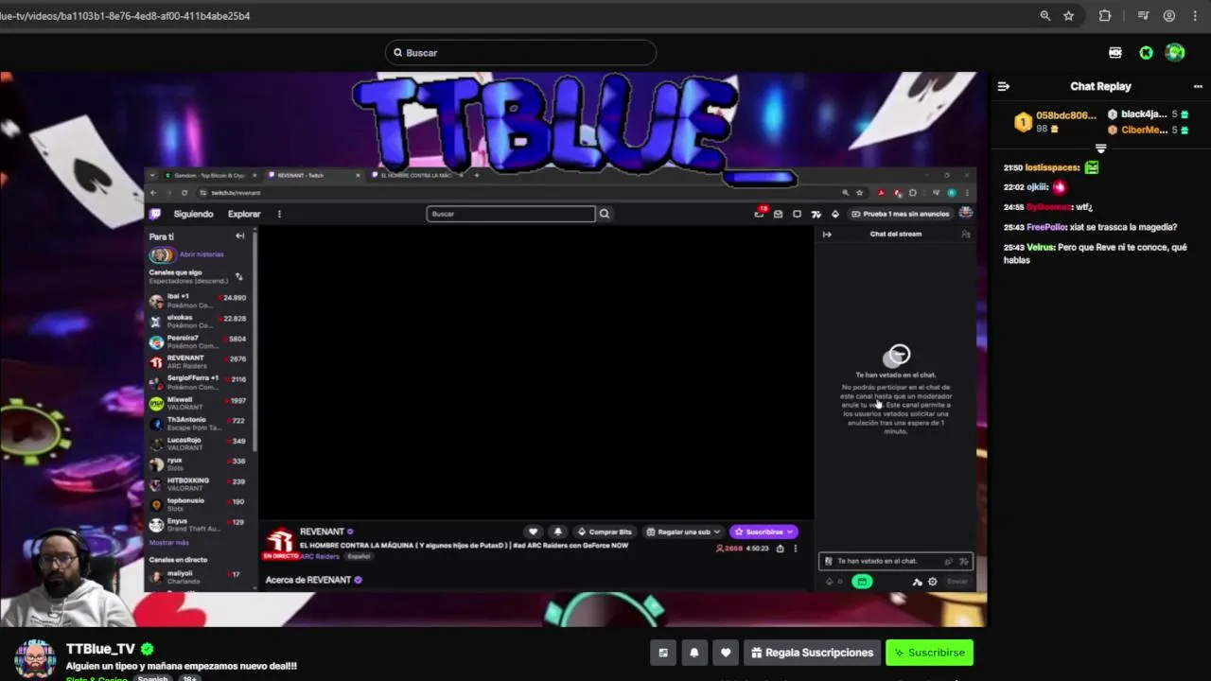Open Explorar tab in streamed Twitch

point(244,214)
